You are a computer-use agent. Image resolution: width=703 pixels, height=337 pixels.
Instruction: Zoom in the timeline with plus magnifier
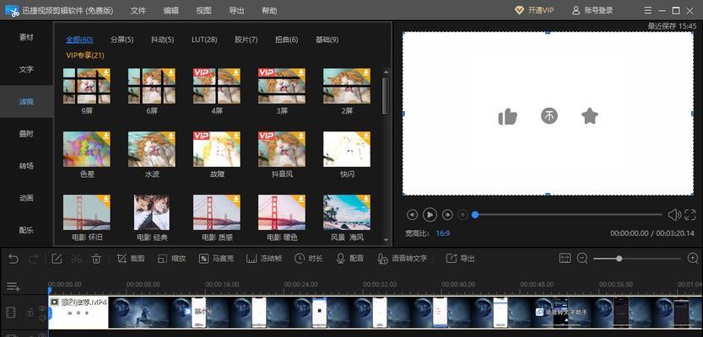pos(693,259)
